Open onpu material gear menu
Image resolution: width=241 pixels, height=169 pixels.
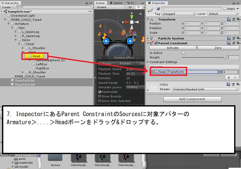(238, 84)
